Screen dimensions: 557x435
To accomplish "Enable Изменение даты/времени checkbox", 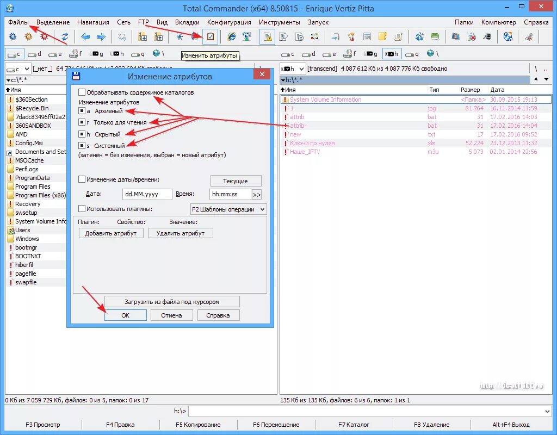I will click(82, 179).
